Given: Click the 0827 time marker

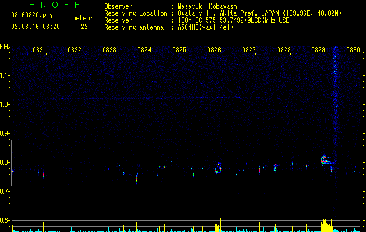Looking at the screenshot, I should [x=249, y=50].
